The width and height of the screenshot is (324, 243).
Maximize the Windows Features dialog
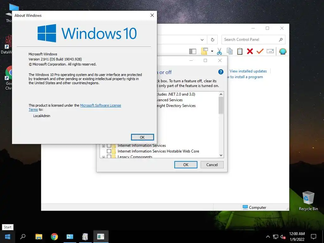coord(205,60)
